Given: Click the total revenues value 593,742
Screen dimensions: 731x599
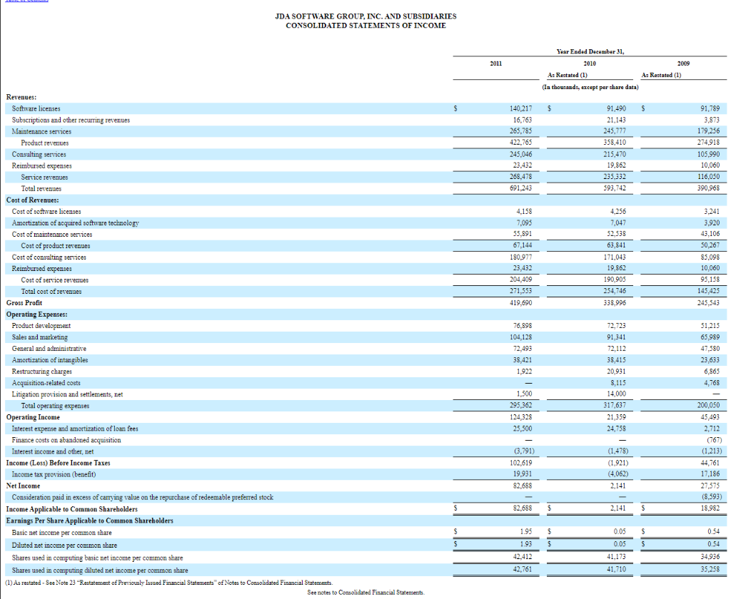Looking at the screenshot, I should pyautogui.click(x=615, y=188).
